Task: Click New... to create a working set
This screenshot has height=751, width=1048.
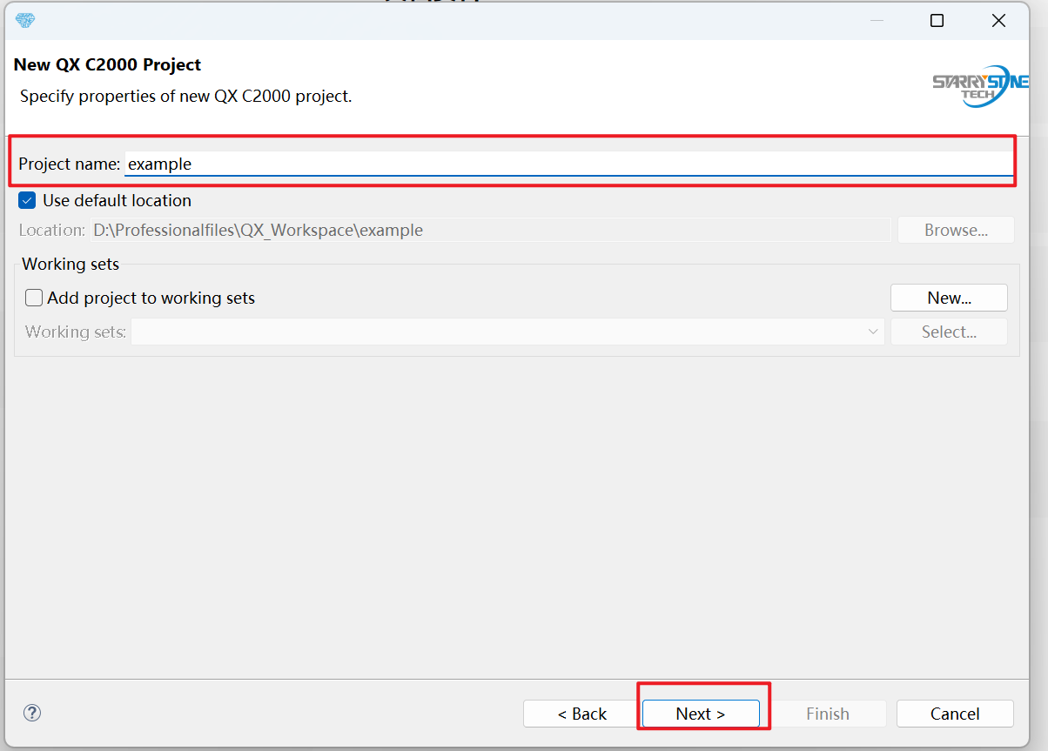Action: pos(949,298)
